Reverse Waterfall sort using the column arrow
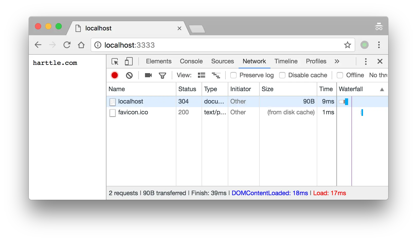Viewport: 417px width, 241px height. (x=382, y=89)
